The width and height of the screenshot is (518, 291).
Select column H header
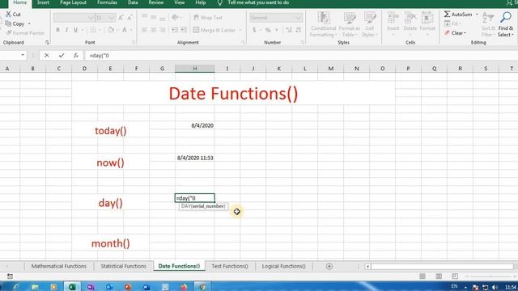click(x=194, y=68)
